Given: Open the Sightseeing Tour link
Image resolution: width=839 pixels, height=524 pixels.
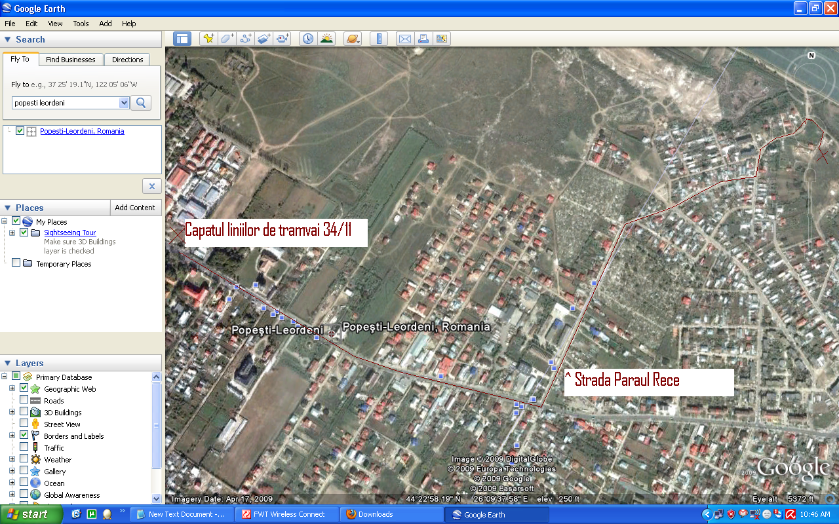Looking at the screenshot, I should click(x=70, y=233).
